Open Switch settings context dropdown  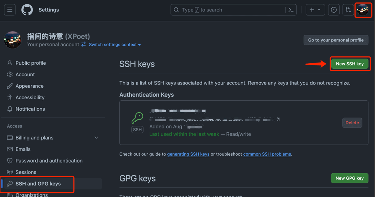[x=115, y=45]
